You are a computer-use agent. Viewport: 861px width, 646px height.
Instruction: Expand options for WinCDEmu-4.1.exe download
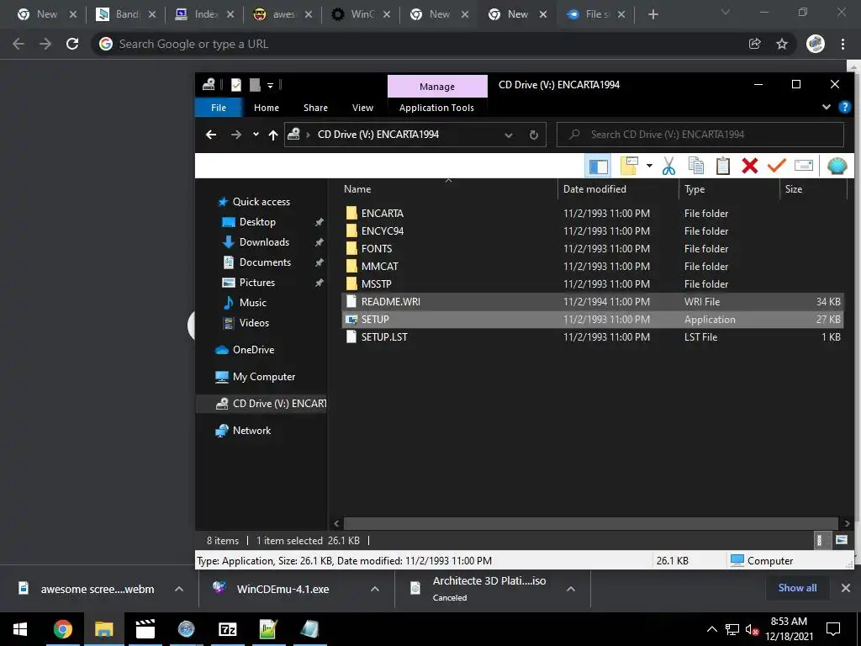pos(375,590)
